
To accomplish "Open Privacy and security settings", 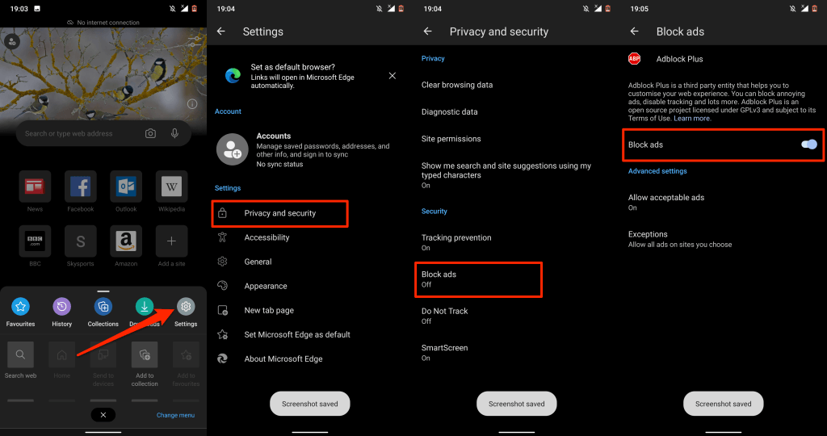I will (279, 213).
